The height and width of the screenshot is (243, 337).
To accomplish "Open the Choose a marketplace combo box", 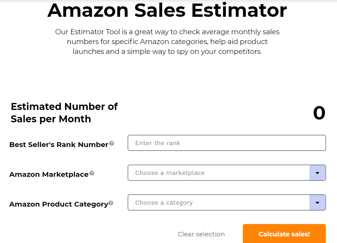I will click(x=227, y=173).
